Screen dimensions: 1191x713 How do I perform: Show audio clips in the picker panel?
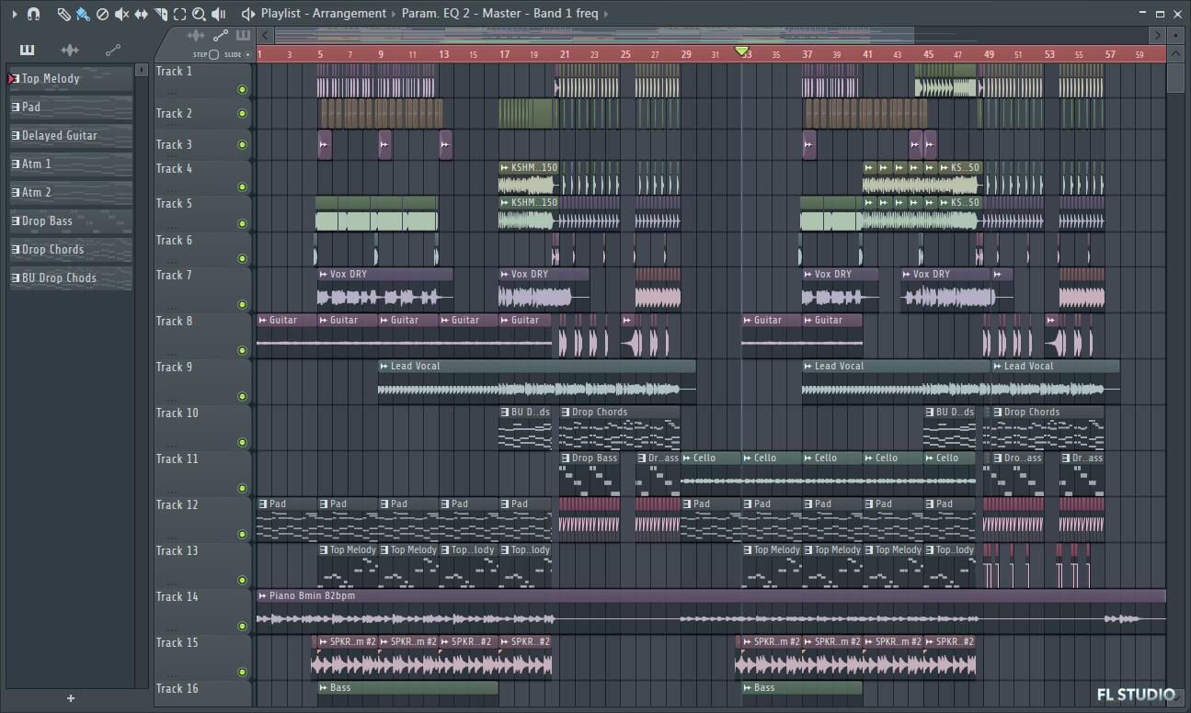[x=69, y=50]
